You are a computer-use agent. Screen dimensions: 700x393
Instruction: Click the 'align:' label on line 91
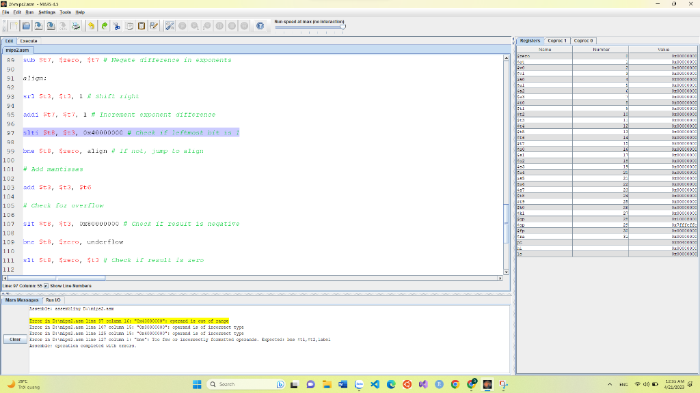click(x=35, y=78)
